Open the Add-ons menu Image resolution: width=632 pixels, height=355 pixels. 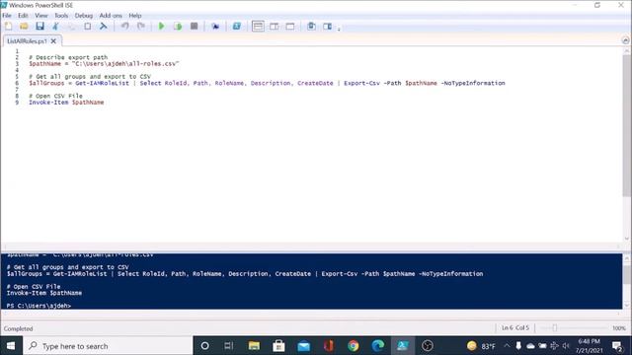point(111,16)
